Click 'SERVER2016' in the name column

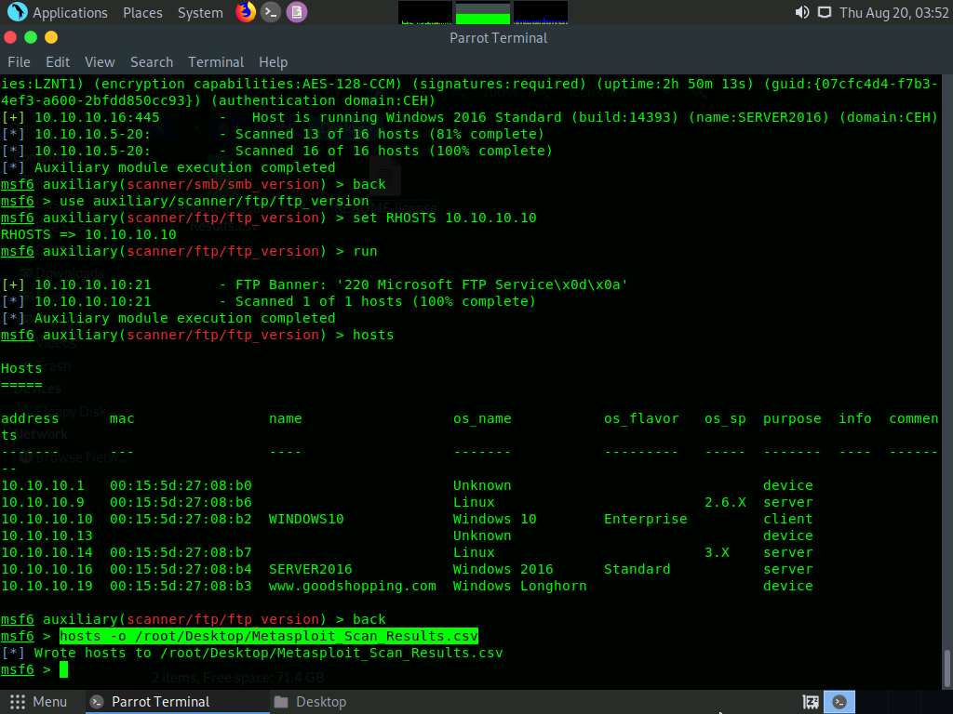311,570
